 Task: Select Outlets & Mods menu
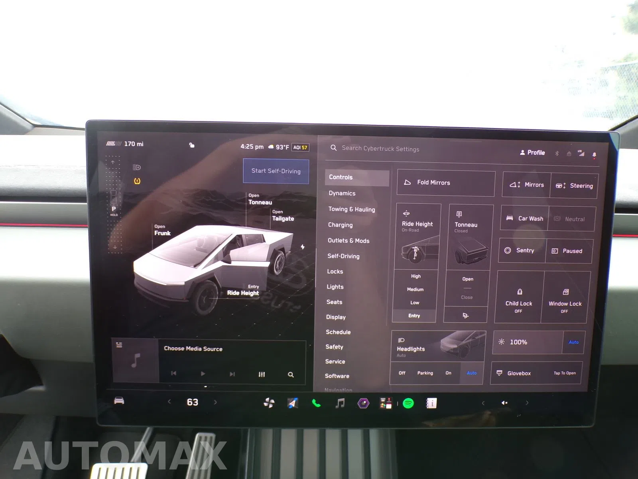[x=349, y=240]
